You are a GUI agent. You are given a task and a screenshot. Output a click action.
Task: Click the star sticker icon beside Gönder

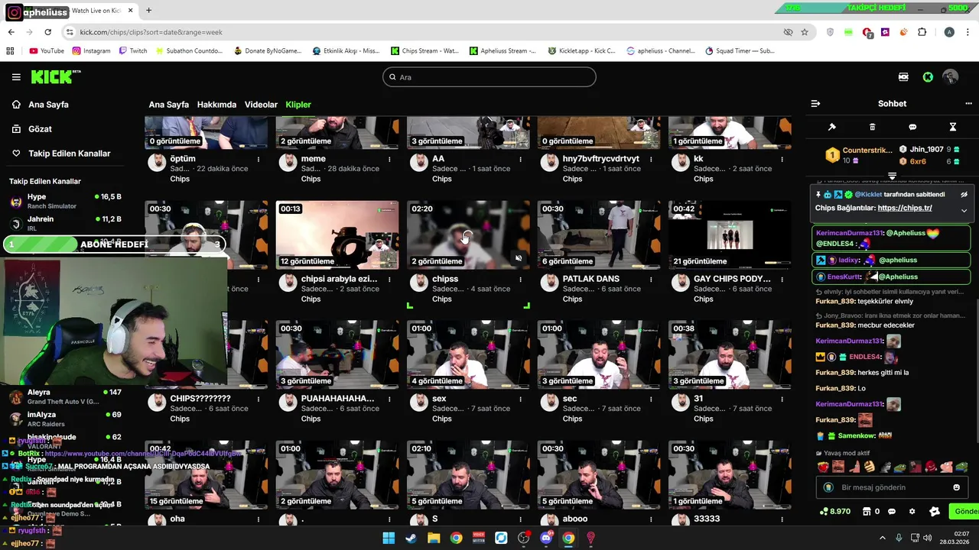coord(934,512)
